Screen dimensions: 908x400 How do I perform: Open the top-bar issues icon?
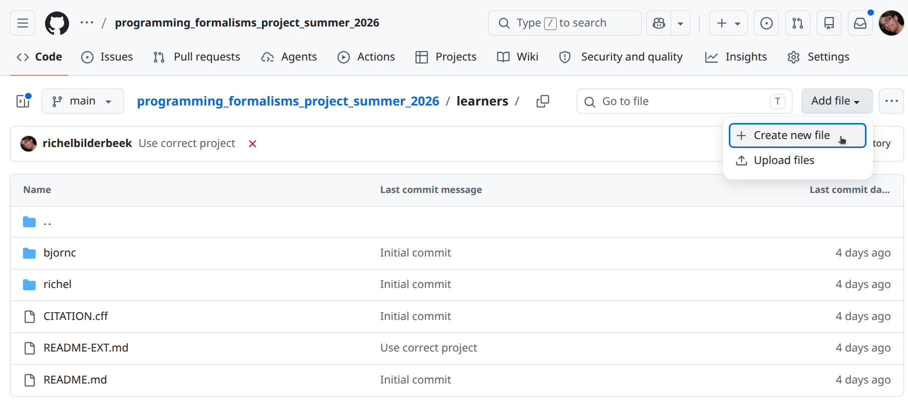[766, 23]
